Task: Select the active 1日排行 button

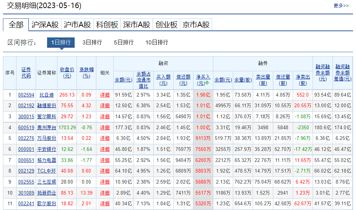Action: [61, 43]
